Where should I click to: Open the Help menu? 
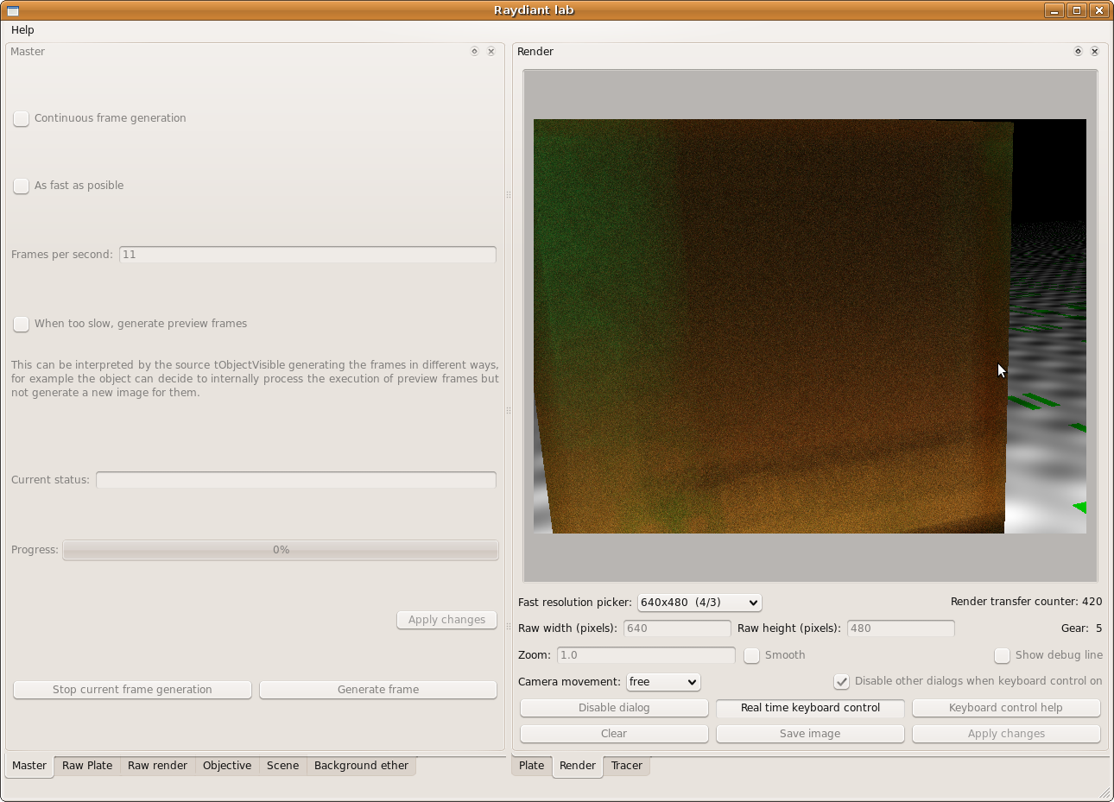pos(22,30)
